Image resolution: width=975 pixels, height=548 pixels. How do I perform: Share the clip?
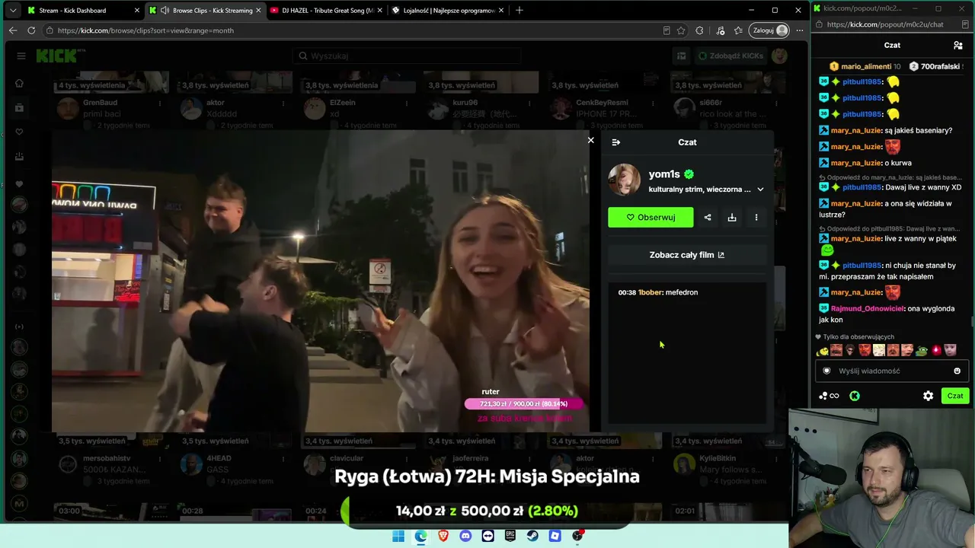click(708, 217)
